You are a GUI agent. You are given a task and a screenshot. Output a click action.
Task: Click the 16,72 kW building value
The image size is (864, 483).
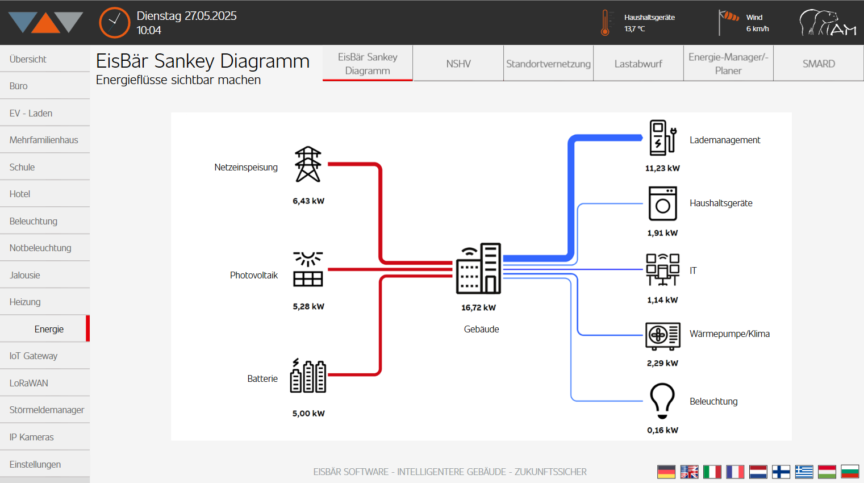tap(478, 307)
